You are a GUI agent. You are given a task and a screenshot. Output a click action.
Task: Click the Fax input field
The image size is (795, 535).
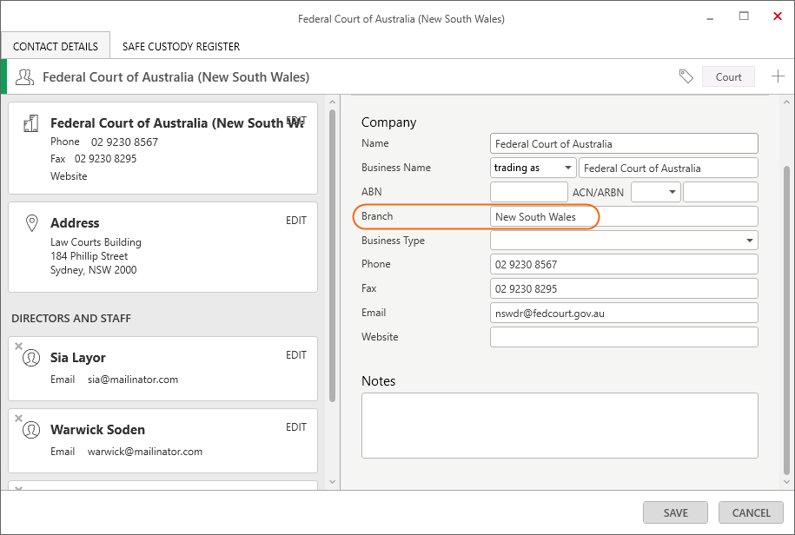(624, 288)
